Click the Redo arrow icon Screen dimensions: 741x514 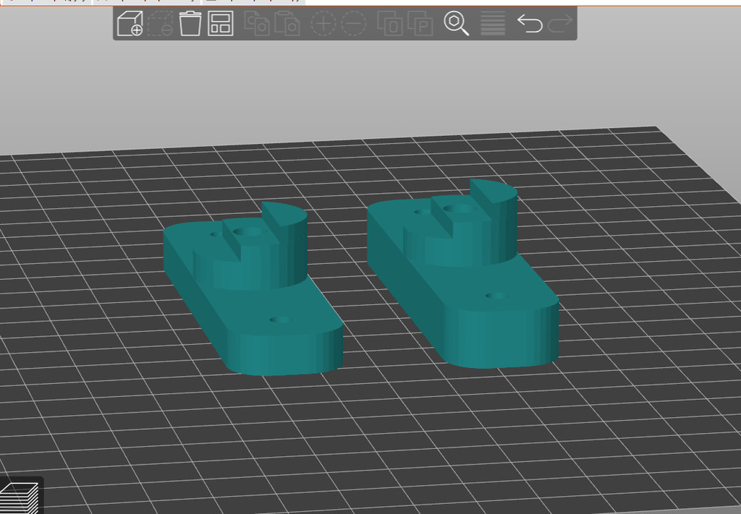(x=560, y=23)
